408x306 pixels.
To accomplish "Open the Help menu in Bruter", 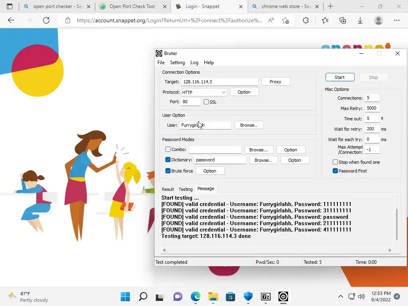I will (x=209, y=63).
